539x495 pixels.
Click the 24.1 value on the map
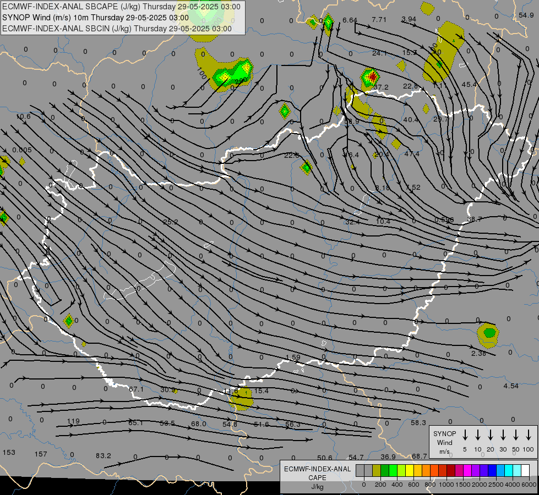pos(379,53)
